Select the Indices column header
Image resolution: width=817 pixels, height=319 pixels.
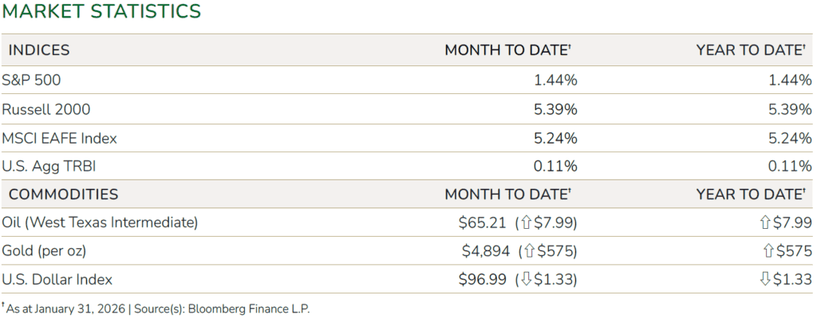tap(39, 50)
